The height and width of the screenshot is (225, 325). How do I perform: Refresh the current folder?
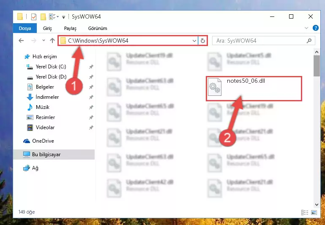[203, 41]
